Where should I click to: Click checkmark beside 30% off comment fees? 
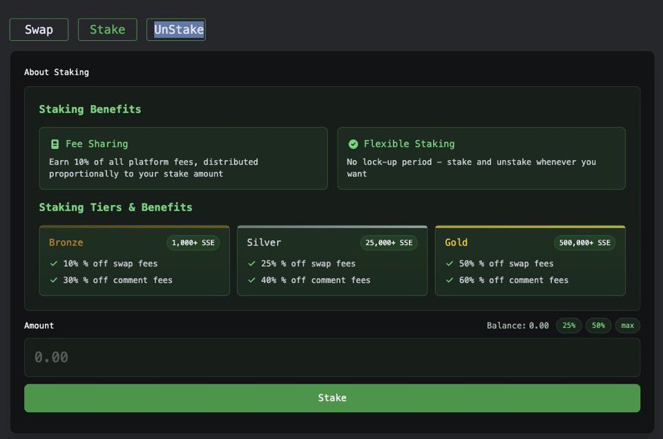coord(54,280)
